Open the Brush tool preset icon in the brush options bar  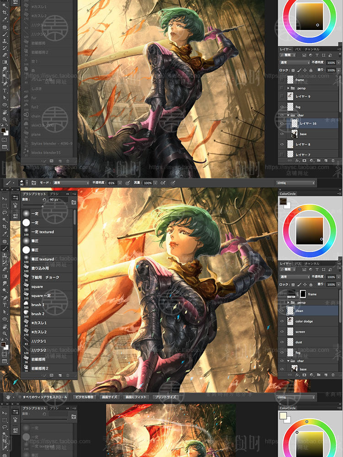pyautogui.click(x=9, y=183)
